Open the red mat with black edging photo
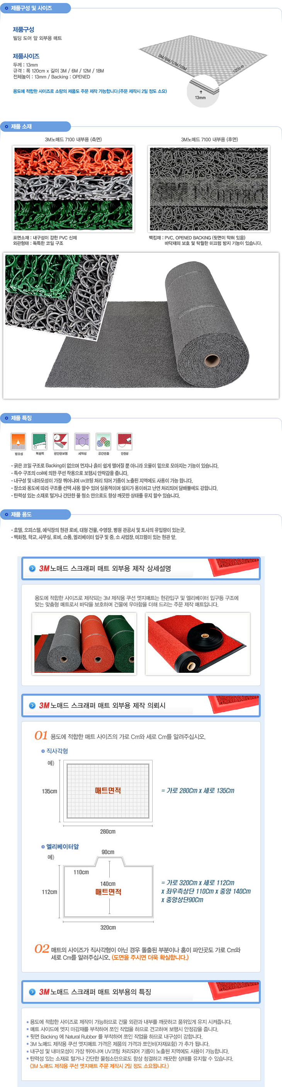 click(198, 643)
